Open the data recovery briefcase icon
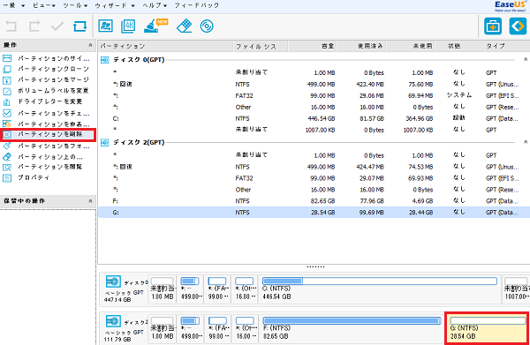 coord(493,26)
